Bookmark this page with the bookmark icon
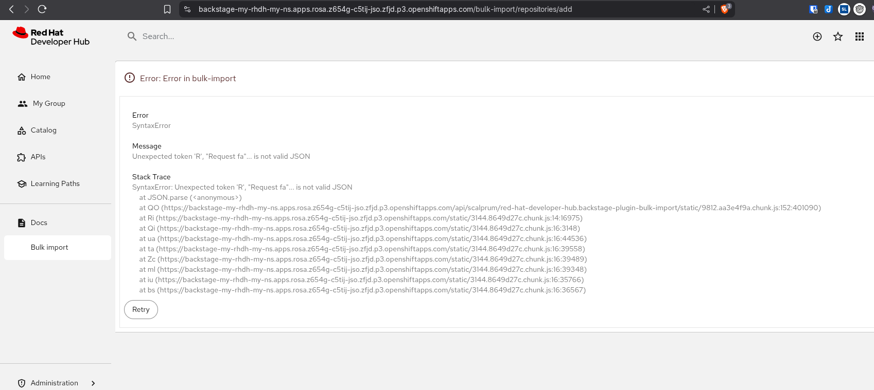Screen dimensions: 874x390 point(167,9)
